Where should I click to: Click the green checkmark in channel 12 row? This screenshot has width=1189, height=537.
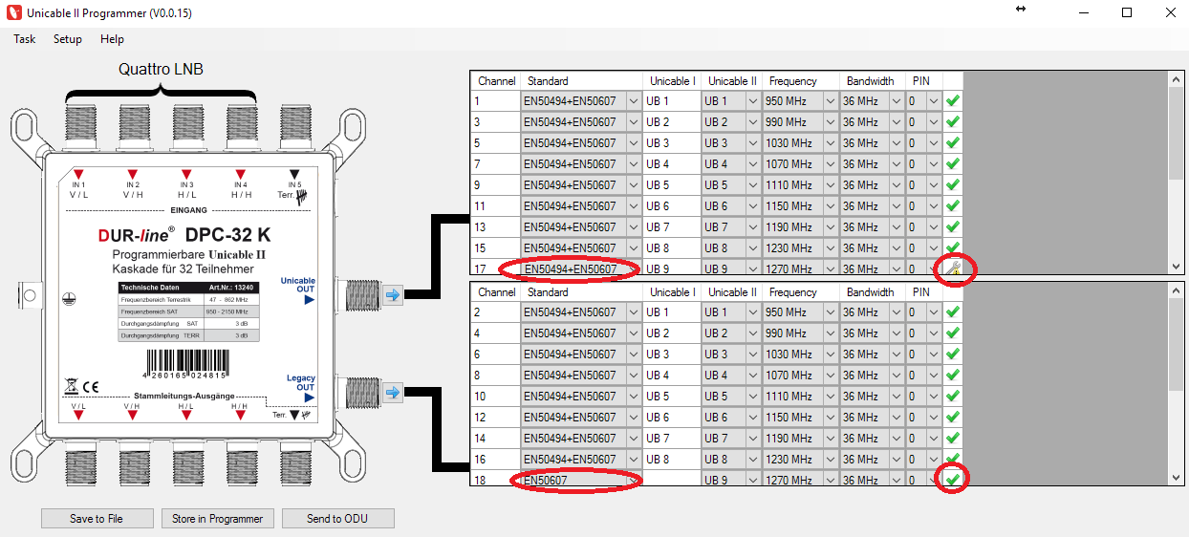coord(953,418)
